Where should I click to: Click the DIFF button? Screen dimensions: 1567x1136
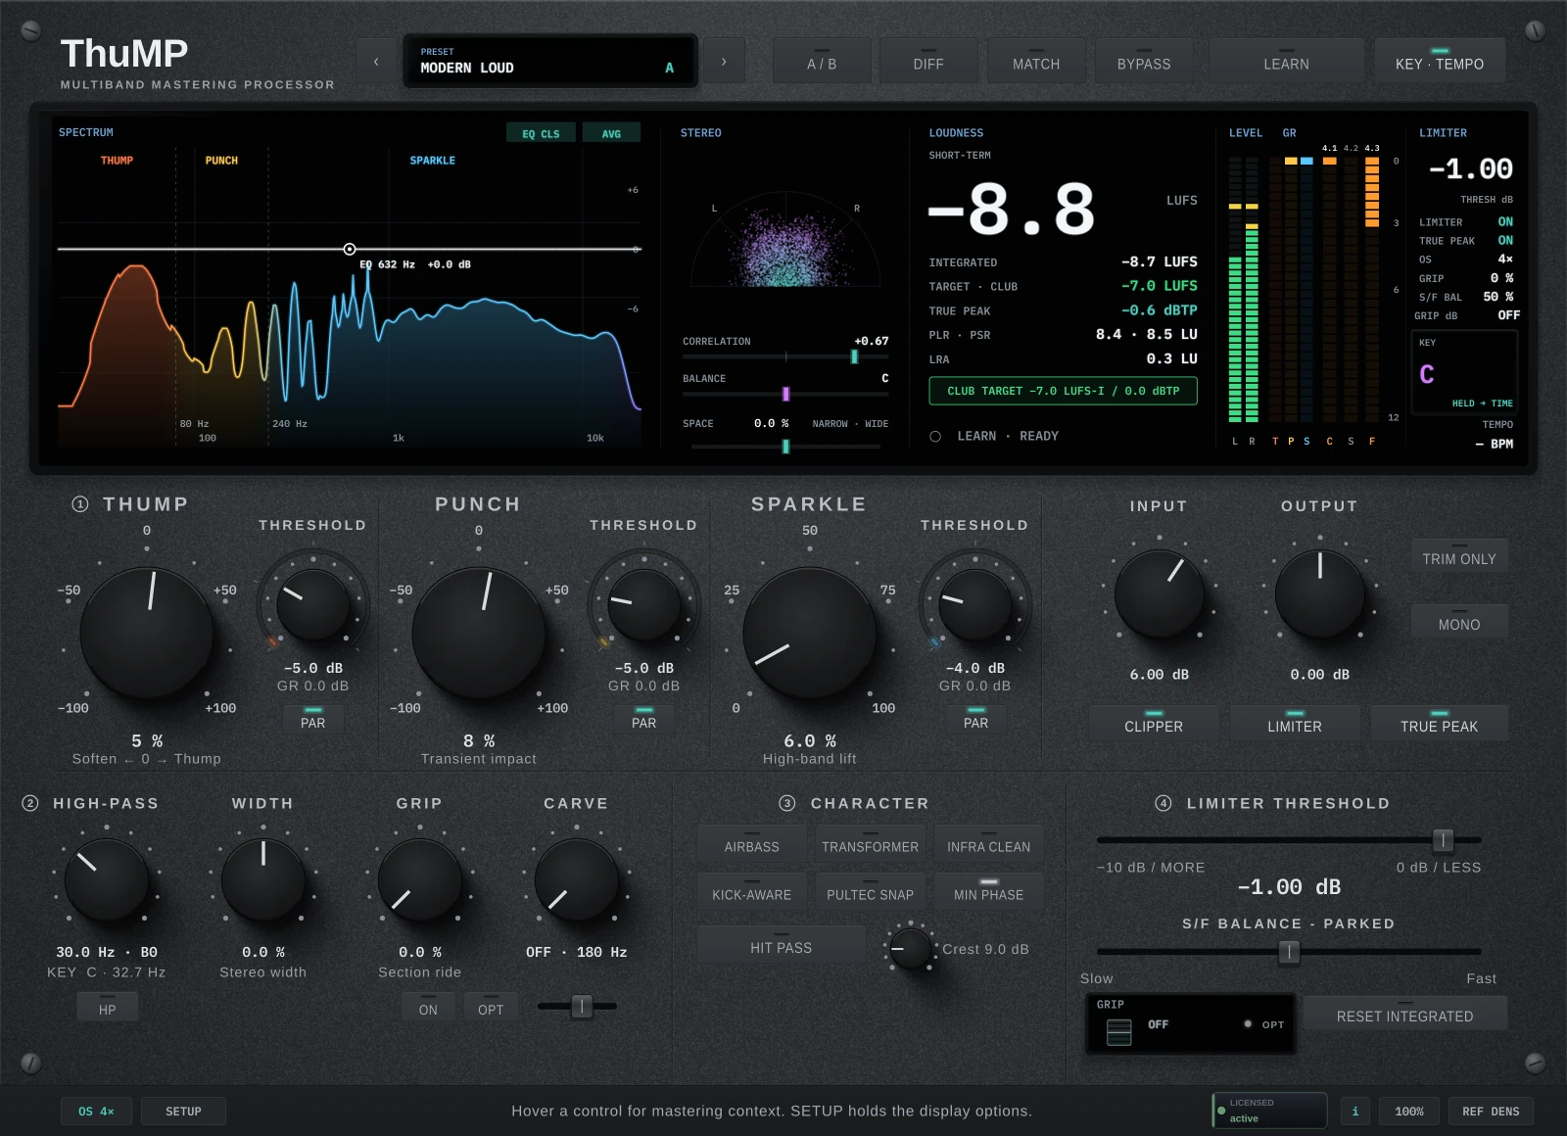tap(928, 62)
